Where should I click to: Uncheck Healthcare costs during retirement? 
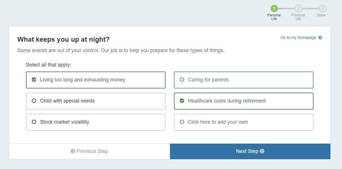243,101
